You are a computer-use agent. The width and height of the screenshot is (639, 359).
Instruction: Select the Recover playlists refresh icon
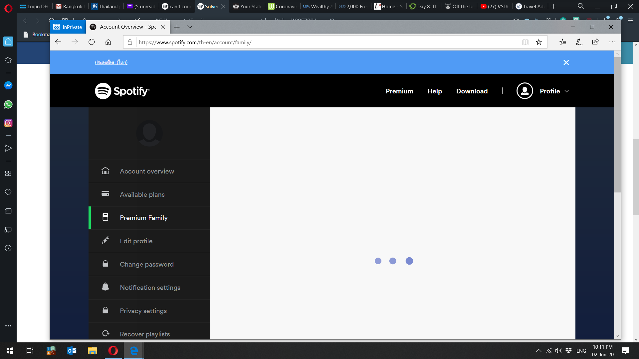(105, 333)
